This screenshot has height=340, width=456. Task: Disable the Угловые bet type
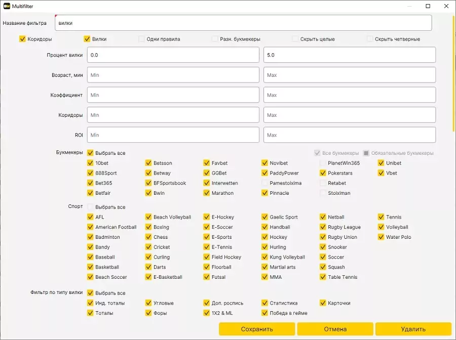tap(148, 303)
